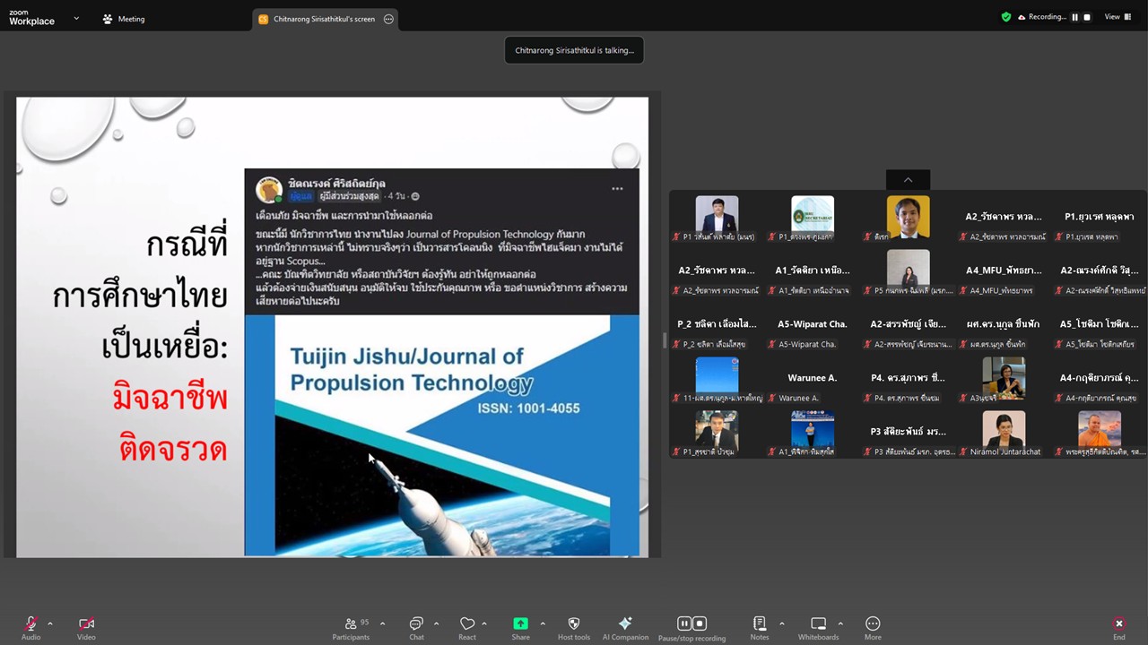Select participant tile ผศ.ดร.นุกูล ชิ้นฟัก
The height and width of the screenshot is (645, 1148).
pyautogui.click(x=1004, y=326)
